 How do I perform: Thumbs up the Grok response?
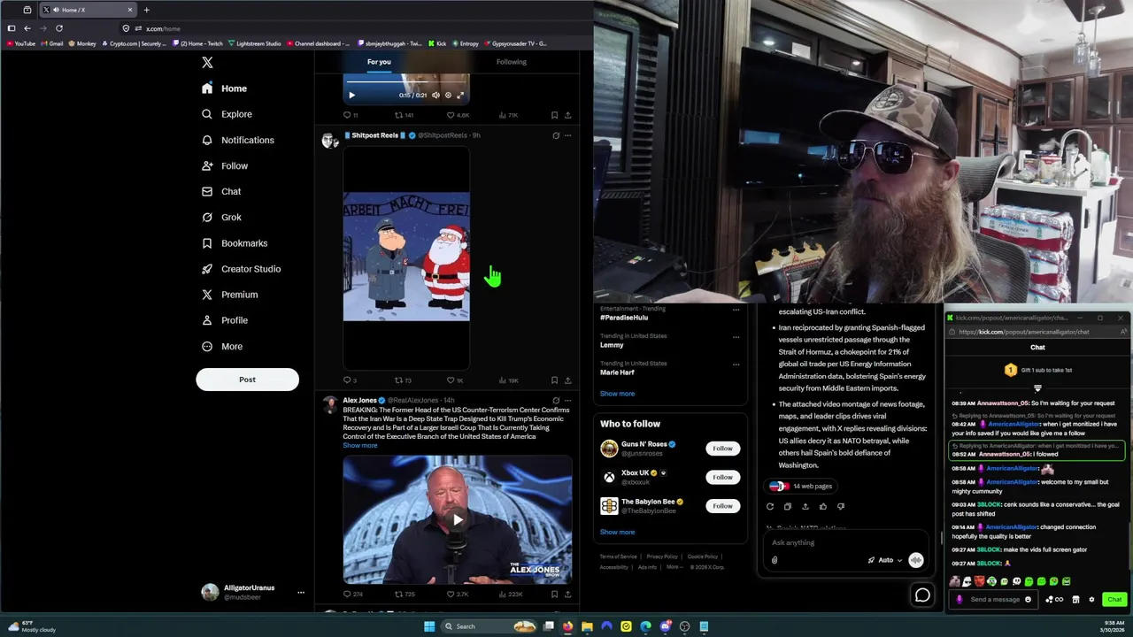pos(823,507)
